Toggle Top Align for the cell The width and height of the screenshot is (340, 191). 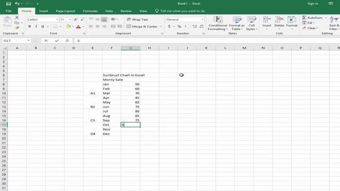point(91,20)
